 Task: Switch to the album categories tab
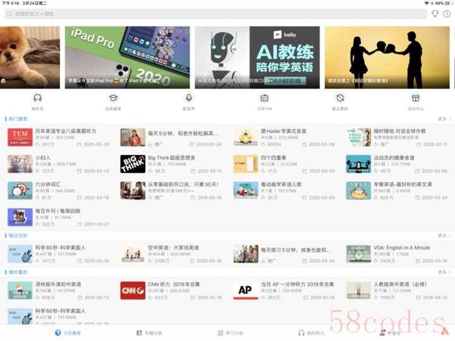pyautogui.click(x=149, y=333)
